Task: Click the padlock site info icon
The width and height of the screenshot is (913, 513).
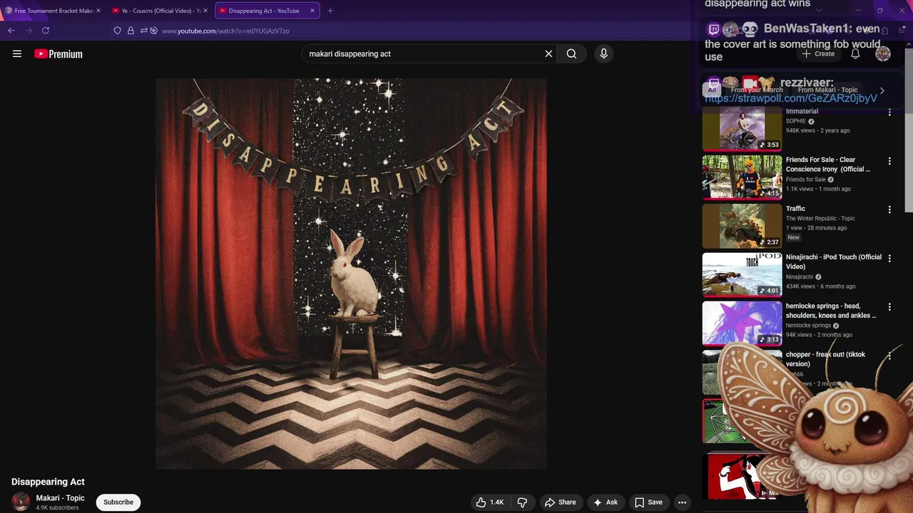Action: pyautogui.click(x=131, y=31)
